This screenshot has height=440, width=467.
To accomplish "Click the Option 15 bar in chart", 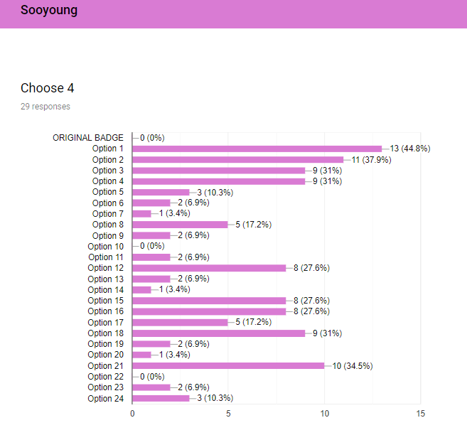I will [209, 301].
